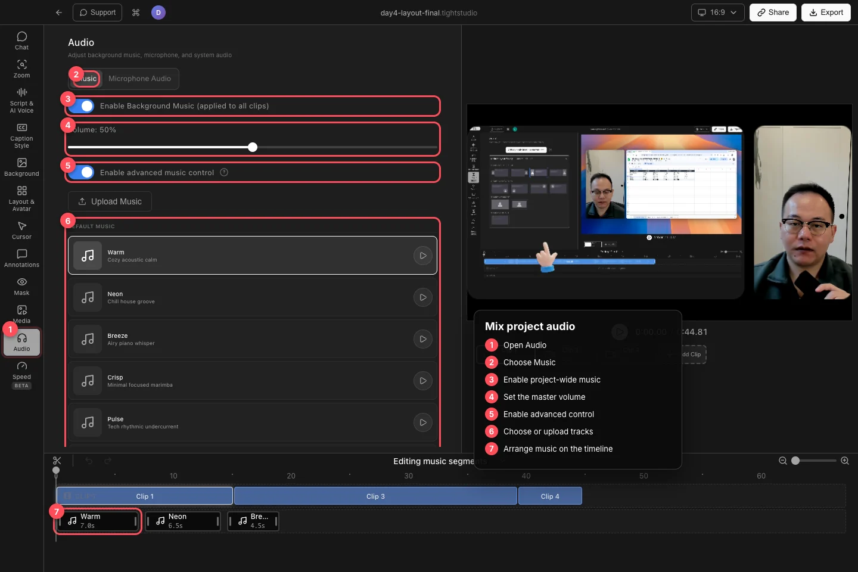Viewport: 858px width, 572px height.
Task: Zoom out the timeline with magnifier minus
Action: (783, 461)
